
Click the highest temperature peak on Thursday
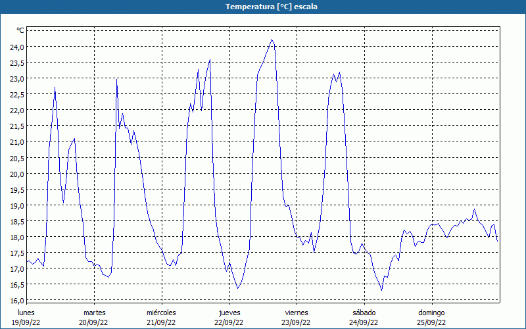click(x=272, y=39)
